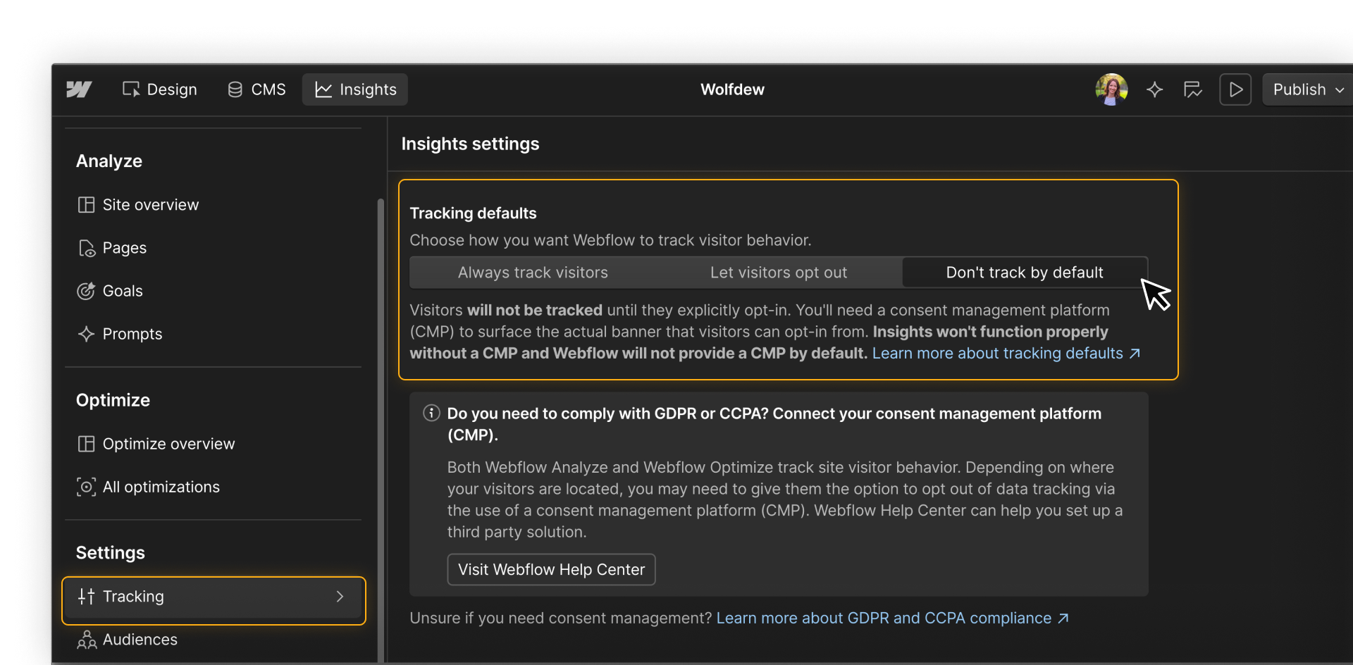Select Don't track by default option
This screenshot has height=665, width=1353.
[1025, 273]
